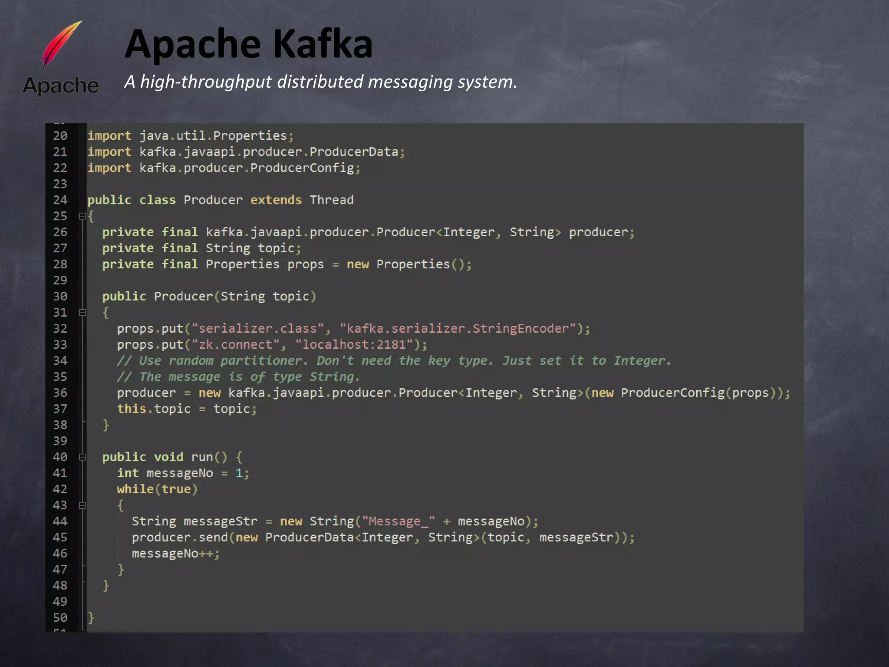Collapse the constructor fold marker at line 31
The width and height of the screenshot is (889, 667).
[x=82, y=312]
